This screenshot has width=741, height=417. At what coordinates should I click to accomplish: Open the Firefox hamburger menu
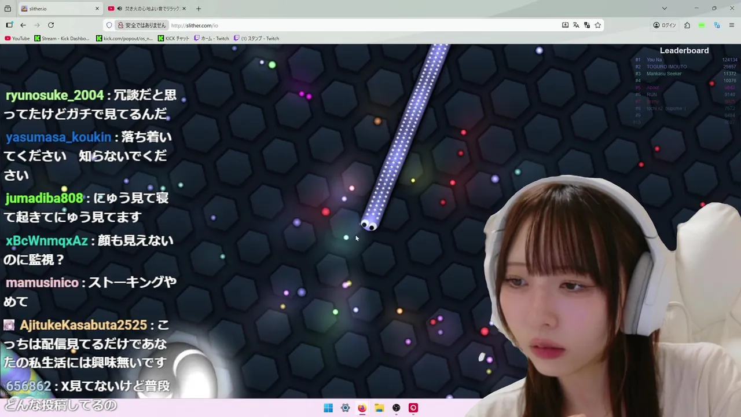tap(732, 25)
